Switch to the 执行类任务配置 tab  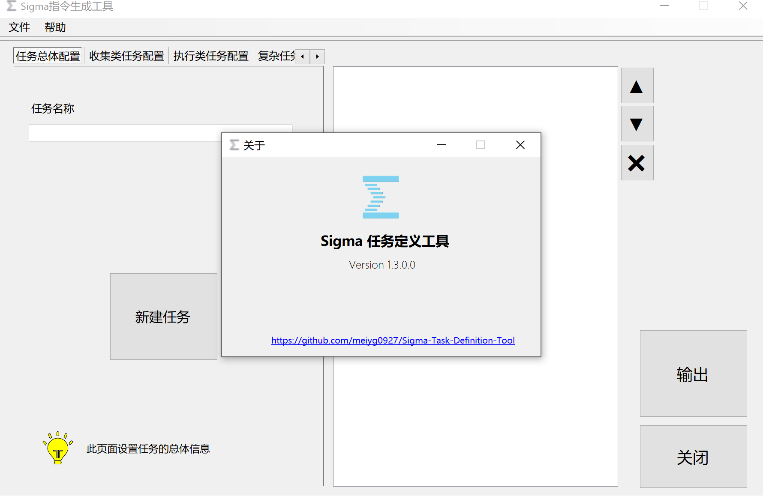(x=211, y=56)
